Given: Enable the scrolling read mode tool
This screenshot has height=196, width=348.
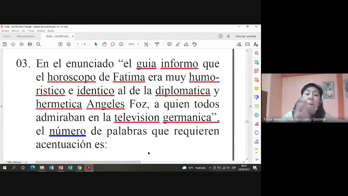Looking at the screenshot, I should [x=157, y=44].
